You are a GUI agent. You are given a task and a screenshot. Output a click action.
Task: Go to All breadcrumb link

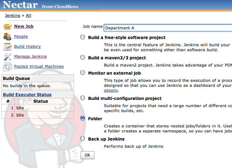tap(28, 16)
